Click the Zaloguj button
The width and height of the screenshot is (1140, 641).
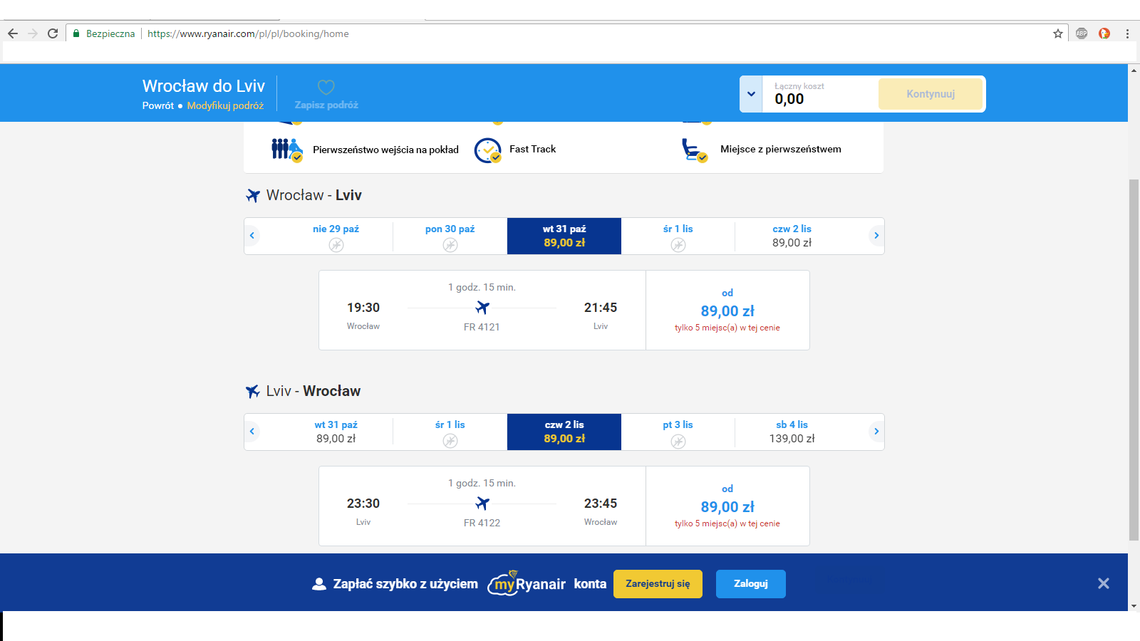[751, 584]
